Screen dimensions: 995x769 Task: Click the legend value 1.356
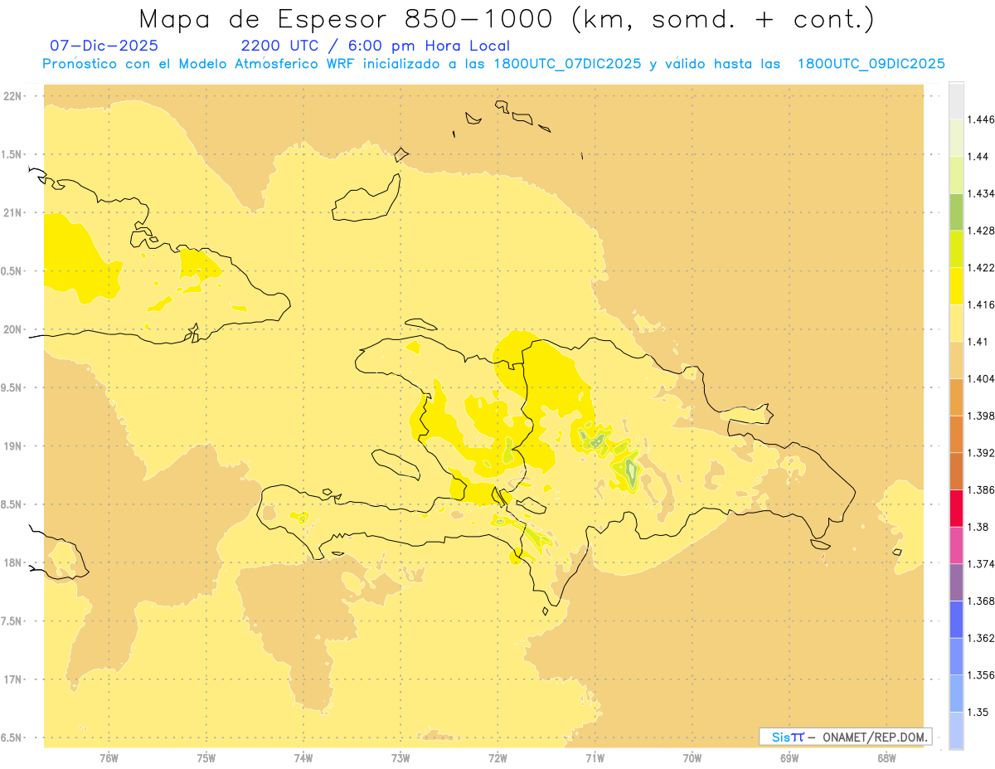pos(982,675)
